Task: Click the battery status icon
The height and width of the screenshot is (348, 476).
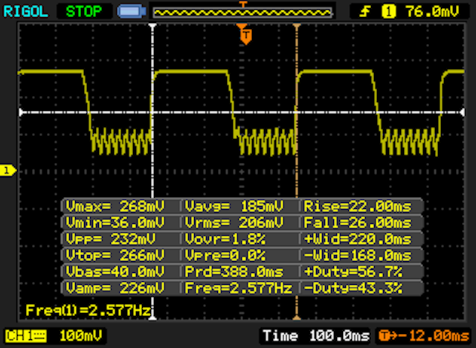Action: (x=132, y=12)
